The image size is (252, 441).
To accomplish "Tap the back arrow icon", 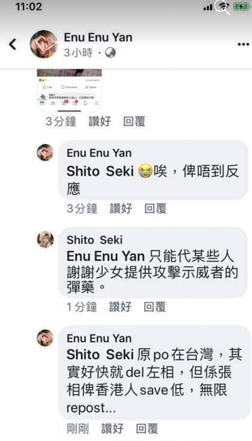I will coord(13,45).
